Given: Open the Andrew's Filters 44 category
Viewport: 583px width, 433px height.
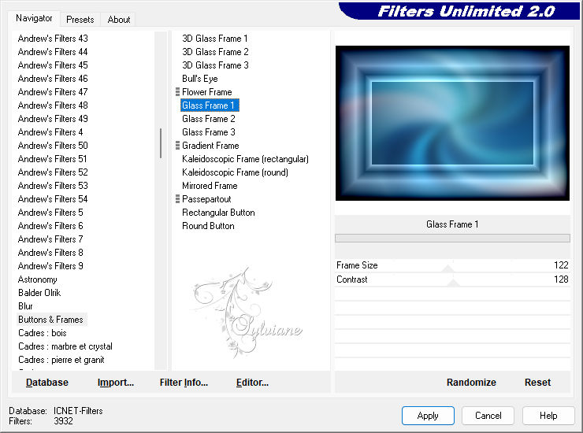Looking at the screenshot, I should coord(53,52).
